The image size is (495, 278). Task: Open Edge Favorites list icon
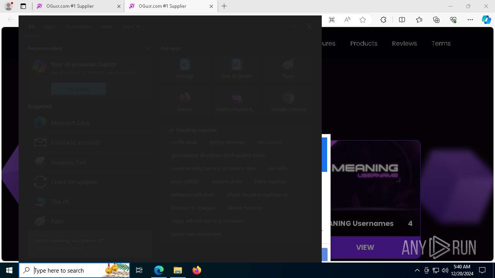pos(419,20)
